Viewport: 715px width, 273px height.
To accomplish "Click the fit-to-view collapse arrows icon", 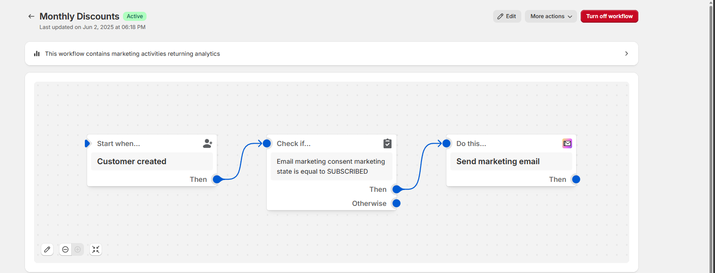I will point(96,249).
